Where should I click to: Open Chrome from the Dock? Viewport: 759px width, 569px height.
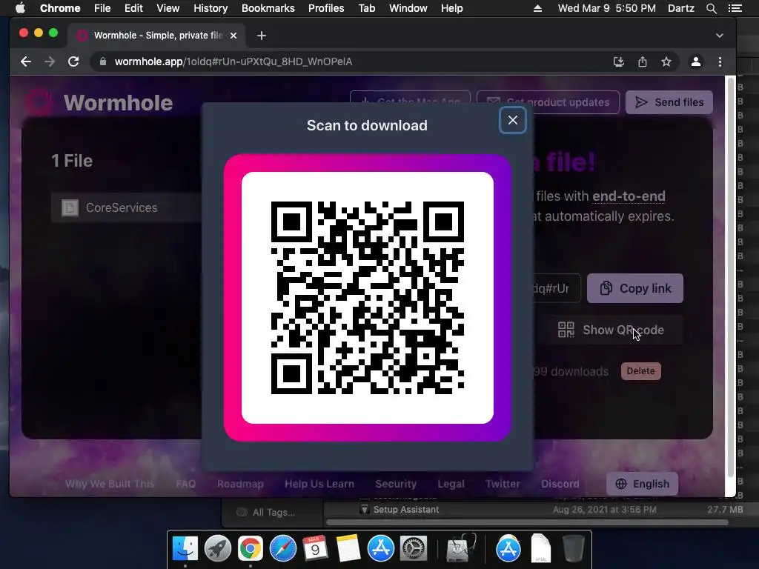click(251, 548)
